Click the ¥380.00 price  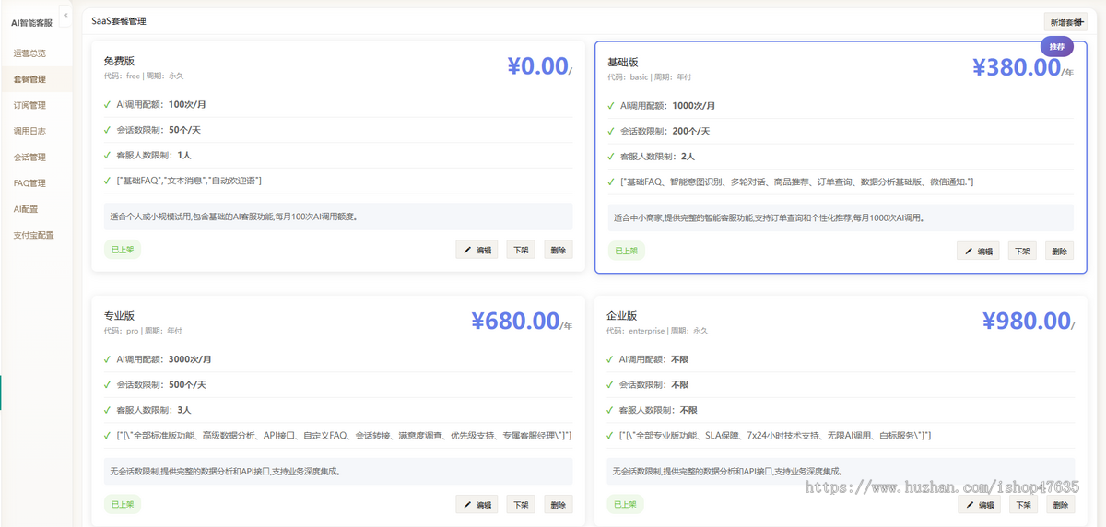(x=1017, y=67)
